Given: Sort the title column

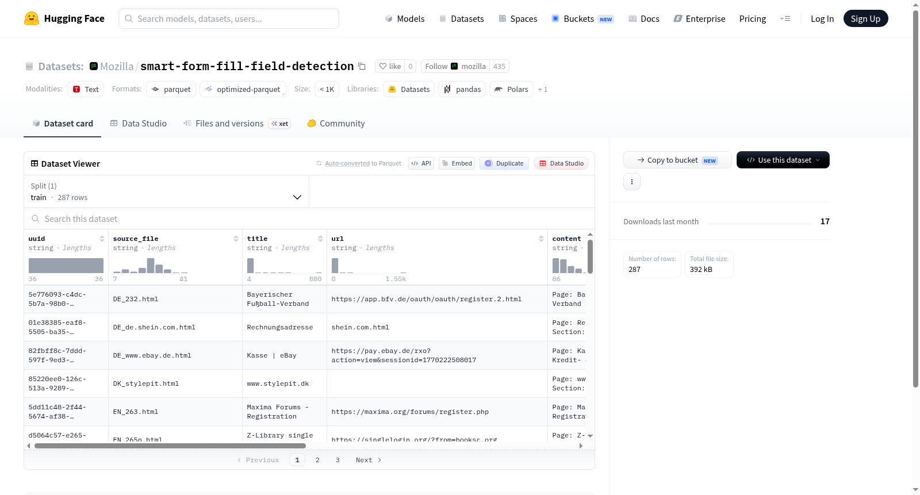Looking at the screenshot, I should [x=320, y=239].
